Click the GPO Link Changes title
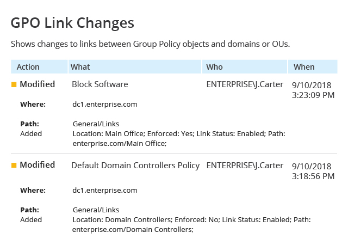The height and width of the screenshot is (245, 348). coord(72,23)
